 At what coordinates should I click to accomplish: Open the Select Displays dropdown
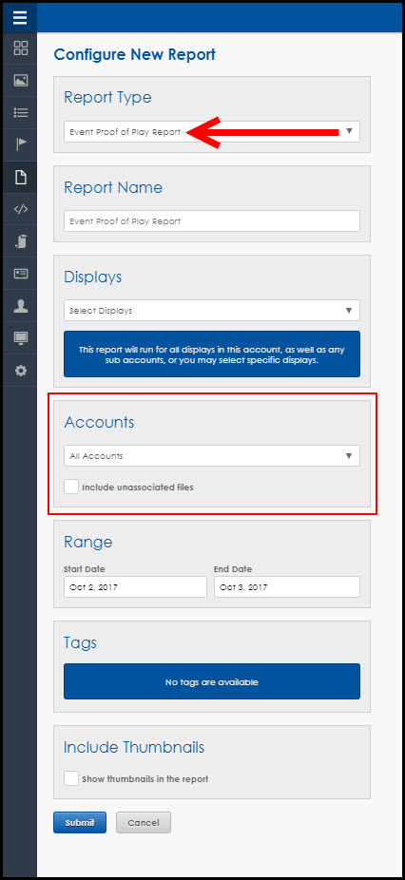click(212, 310)
